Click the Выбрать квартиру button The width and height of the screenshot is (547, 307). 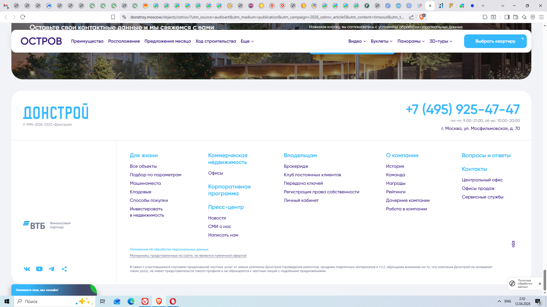pyautogui.click(x=495, y=41)
